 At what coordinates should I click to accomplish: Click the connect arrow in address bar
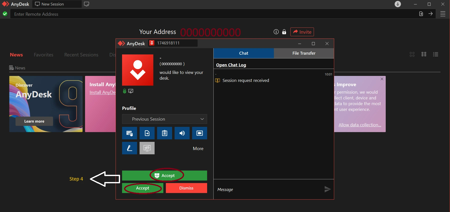point(430,14)
